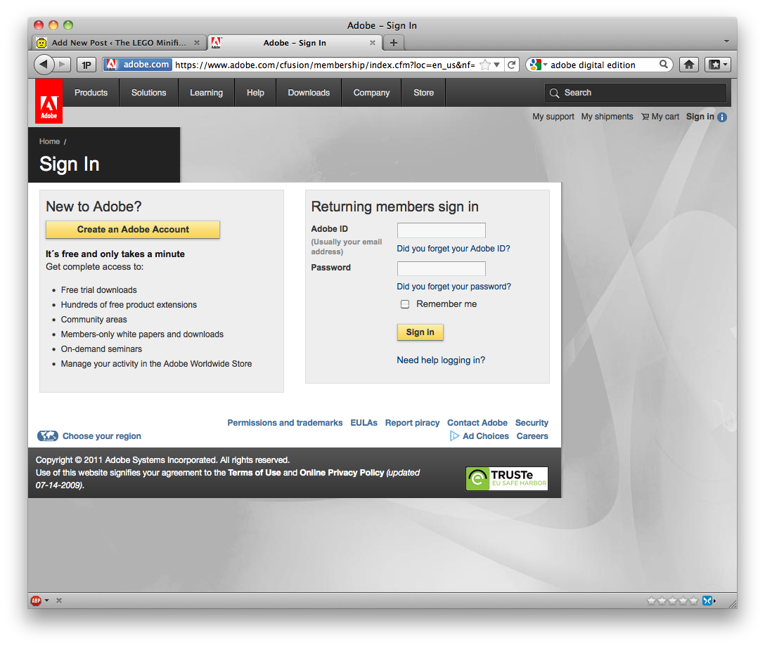The image size is (765, 647).
Task: Click the magnifier in the browser search box
Action: click(664, 65)
